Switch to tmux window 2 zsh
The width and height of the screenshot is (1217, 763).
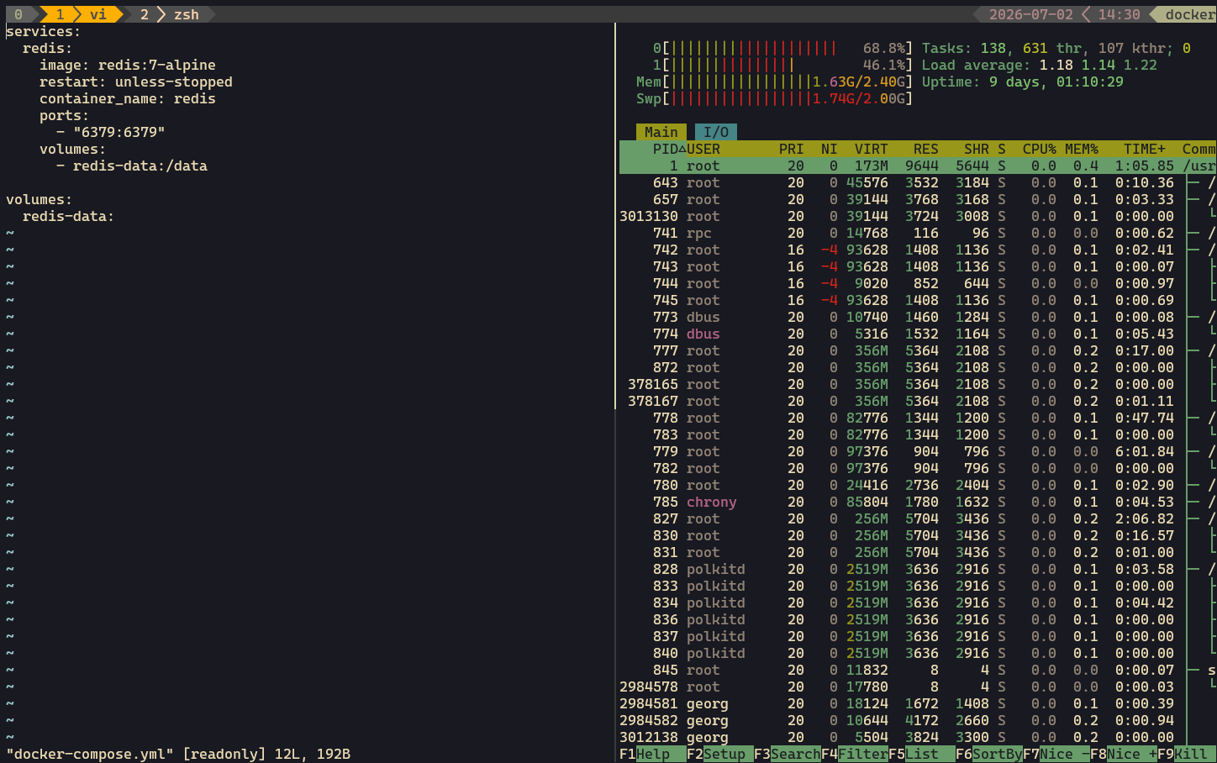coord(171,14)
